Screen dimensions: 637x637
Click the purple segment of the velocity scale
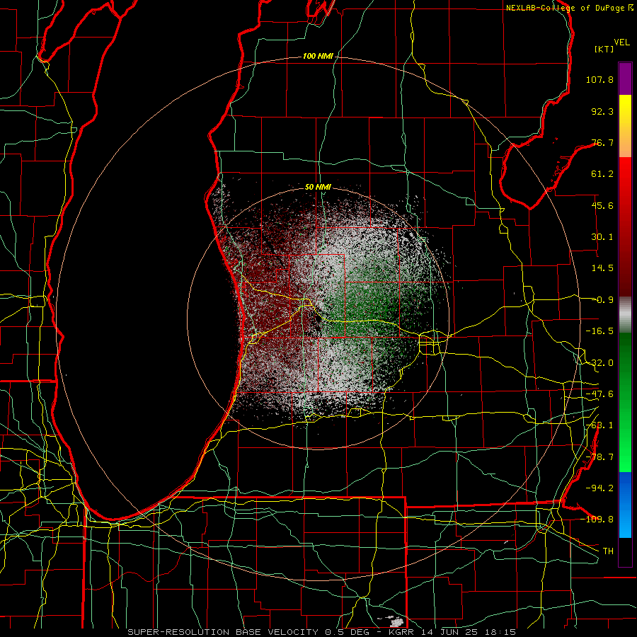point(625,79)
